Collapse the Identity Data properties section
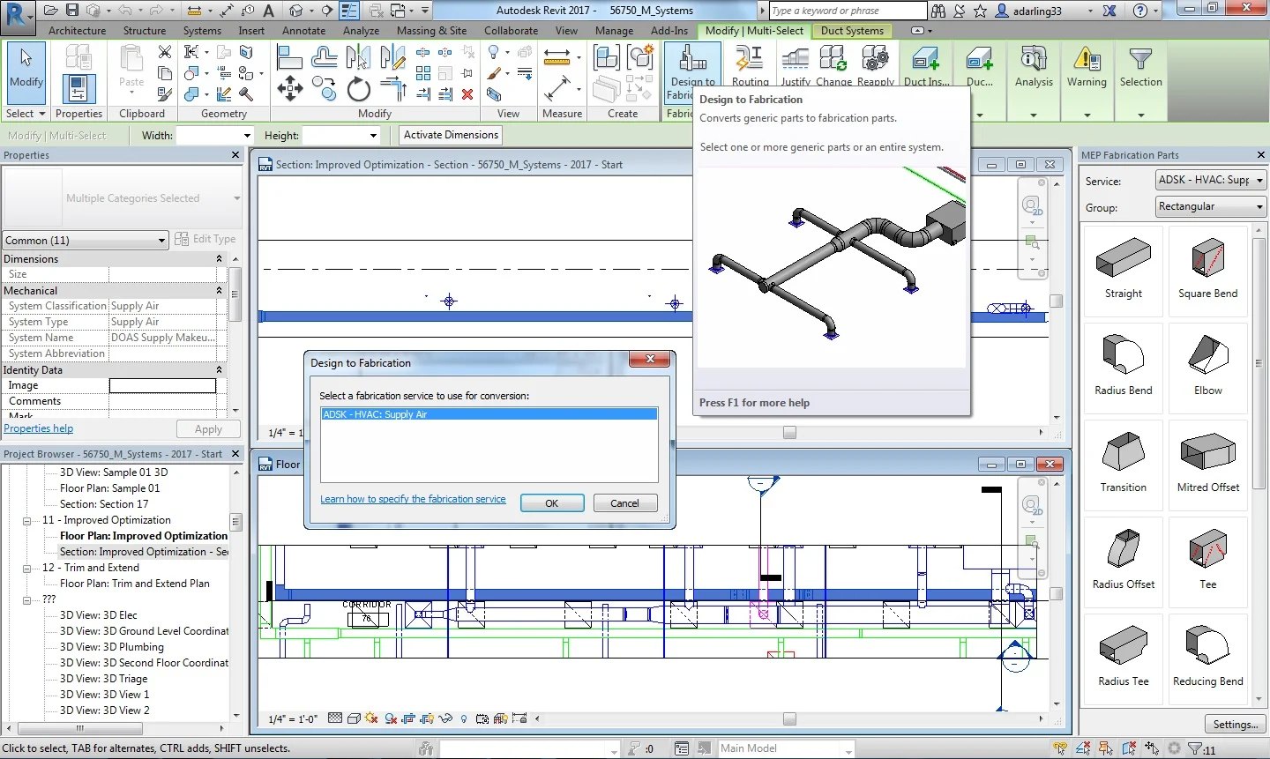The width and height of the screenshot is (1270, 759). point(219,369)
